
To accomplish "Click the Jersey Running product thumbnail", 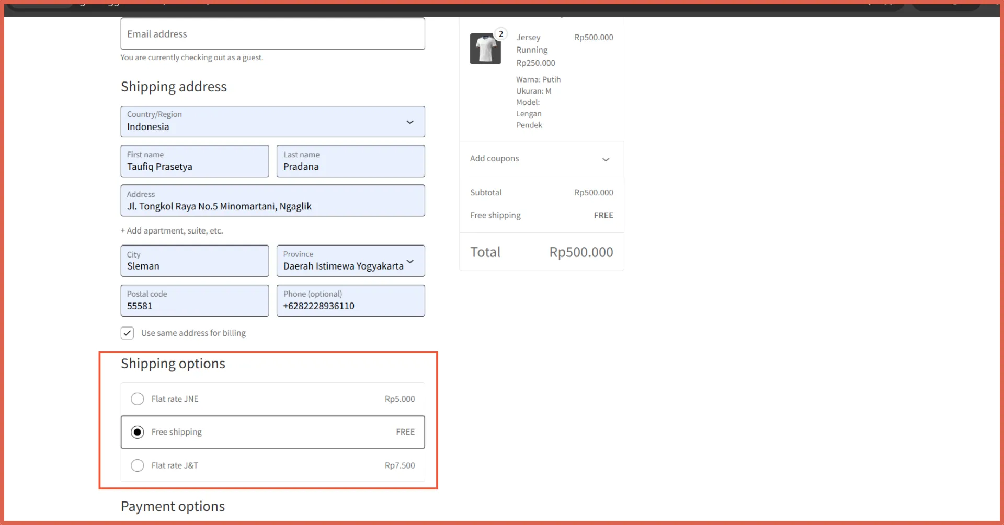I will (x=485, y=49).
